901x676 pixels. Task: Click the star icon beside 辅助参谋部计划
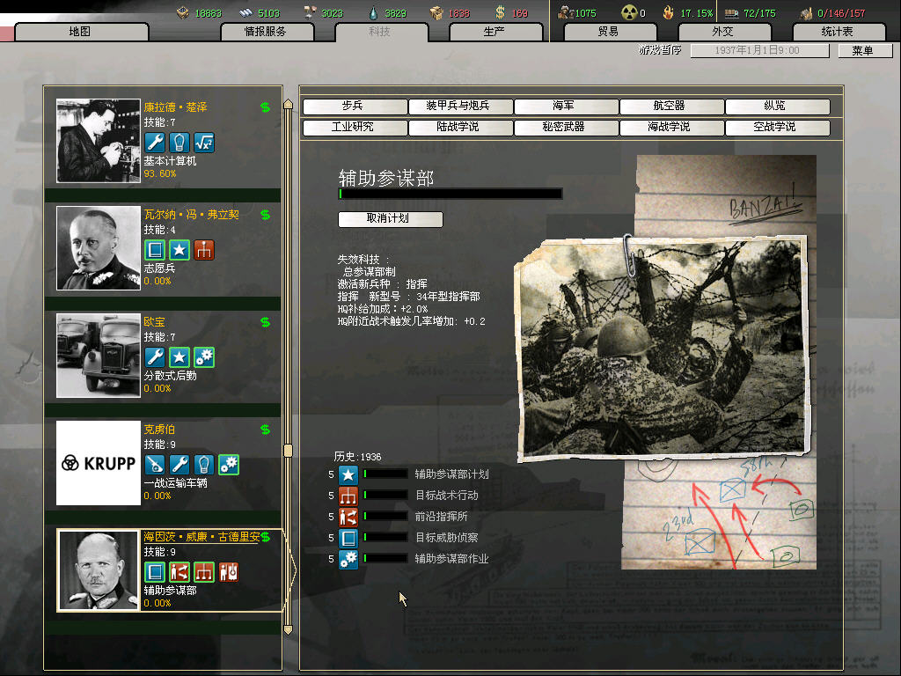click(x=348, y=474)
